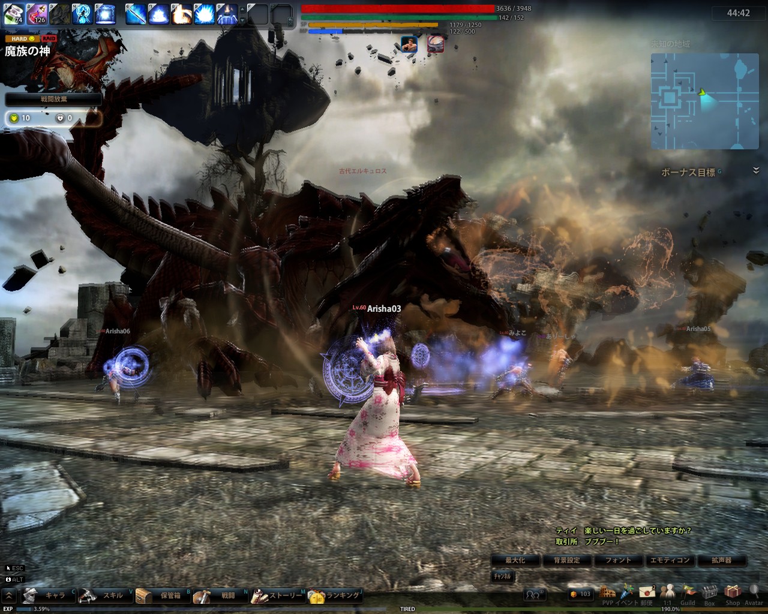Cast the orange slash skill in slot 8

181,13
